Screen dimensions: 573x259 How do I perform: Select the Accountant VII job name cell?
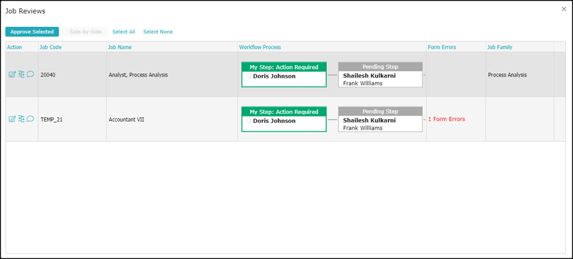[x=127, y=119]
